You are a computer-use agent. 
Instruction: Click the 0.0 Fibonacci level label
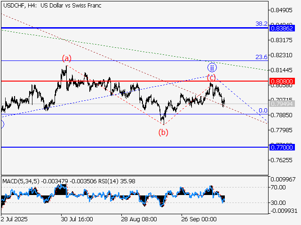(x=263, y=111)
